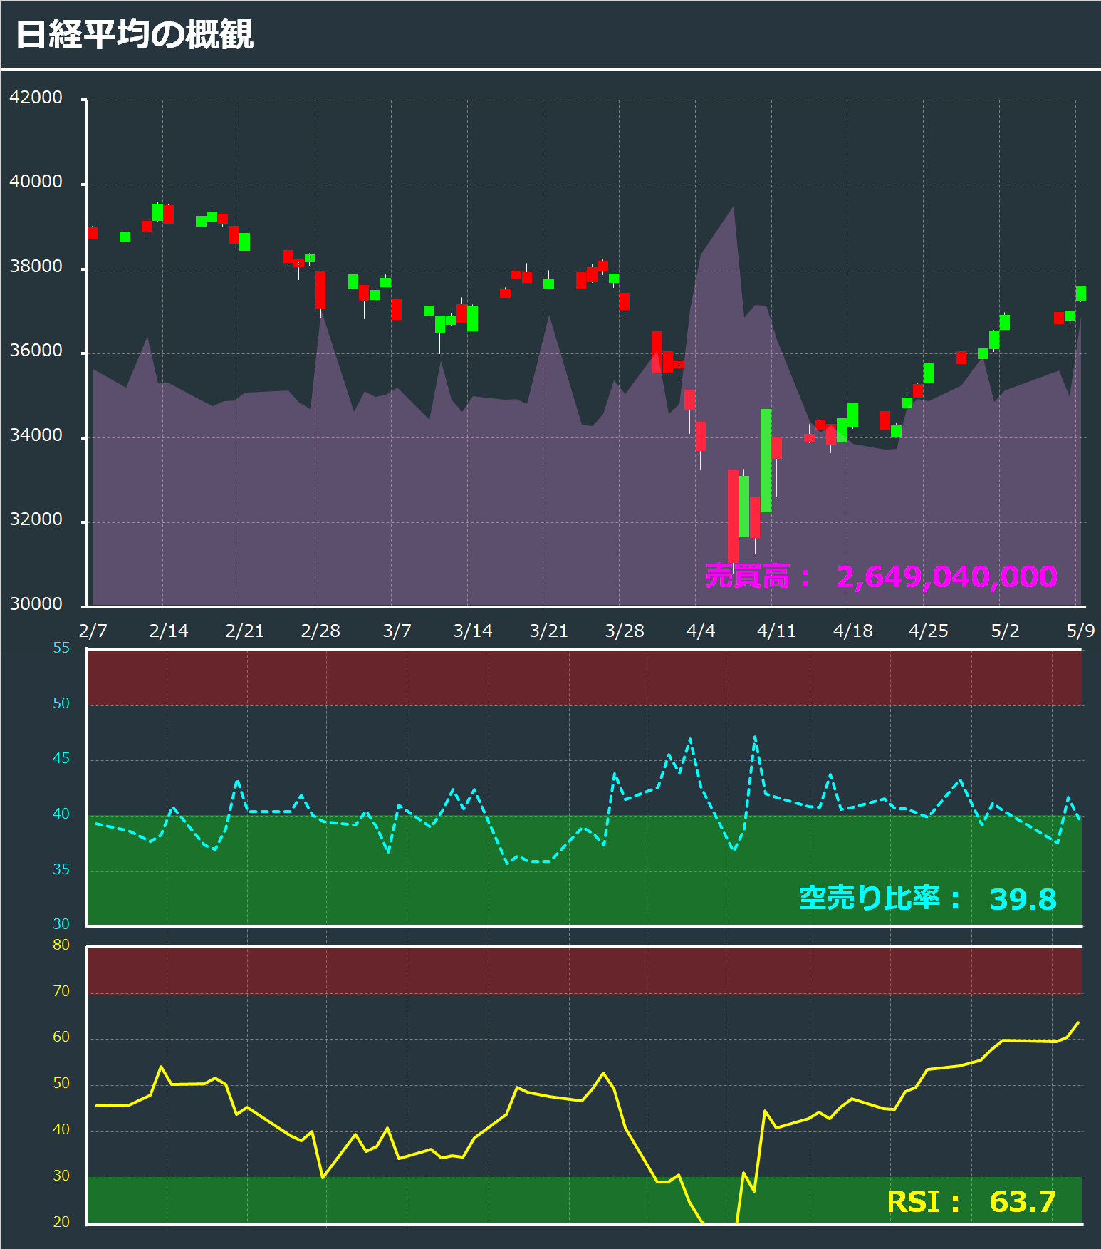Click the 4/11 date label

[776, 631]
